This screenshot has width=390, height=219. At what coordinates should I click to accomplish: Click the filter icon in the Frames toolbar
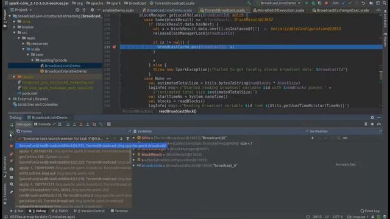tap(127, 139)
